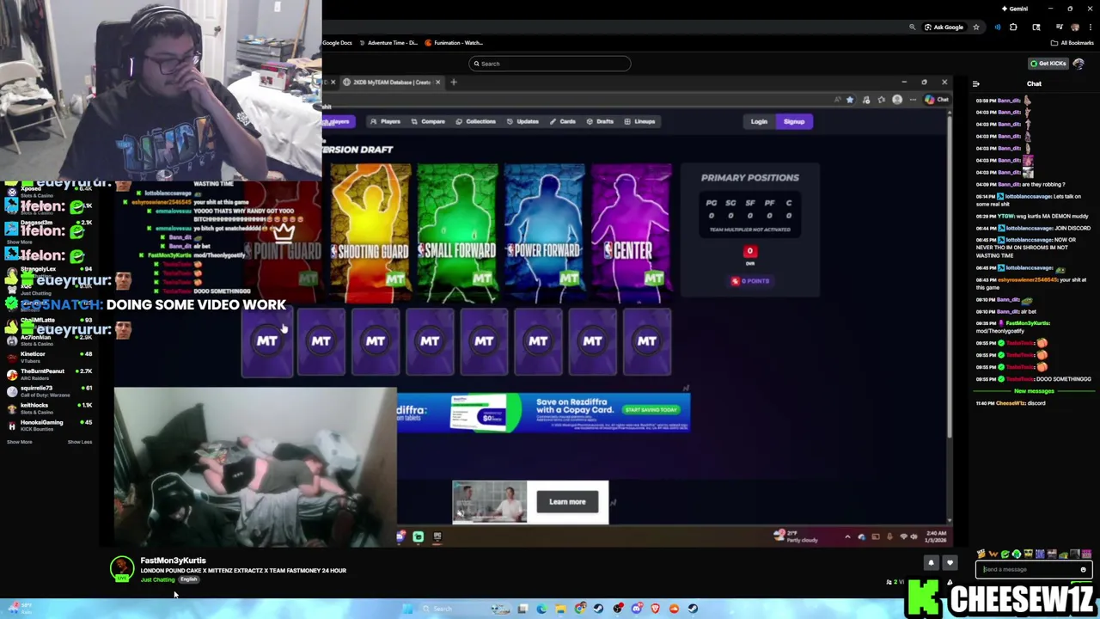
Task: Open the Adventure Time bookmark
Action: (x=388, y=43)
